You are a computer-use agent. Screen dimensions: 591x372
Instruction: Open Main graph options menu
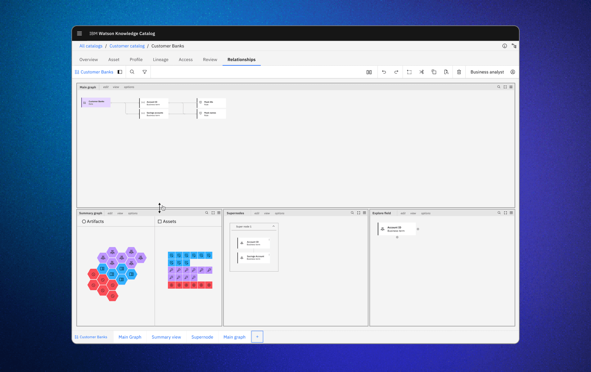click(129, 87)
